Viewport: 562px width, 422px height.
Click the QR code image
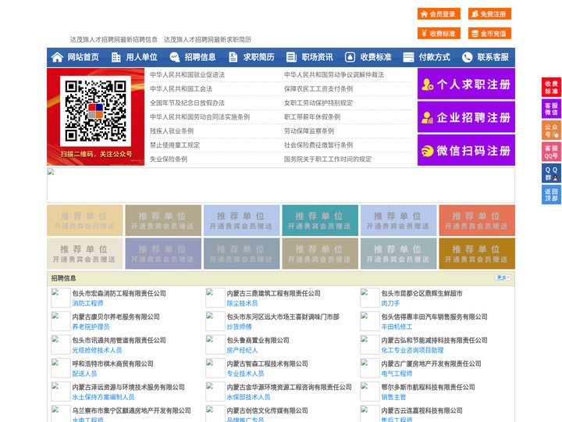point(95,111)
